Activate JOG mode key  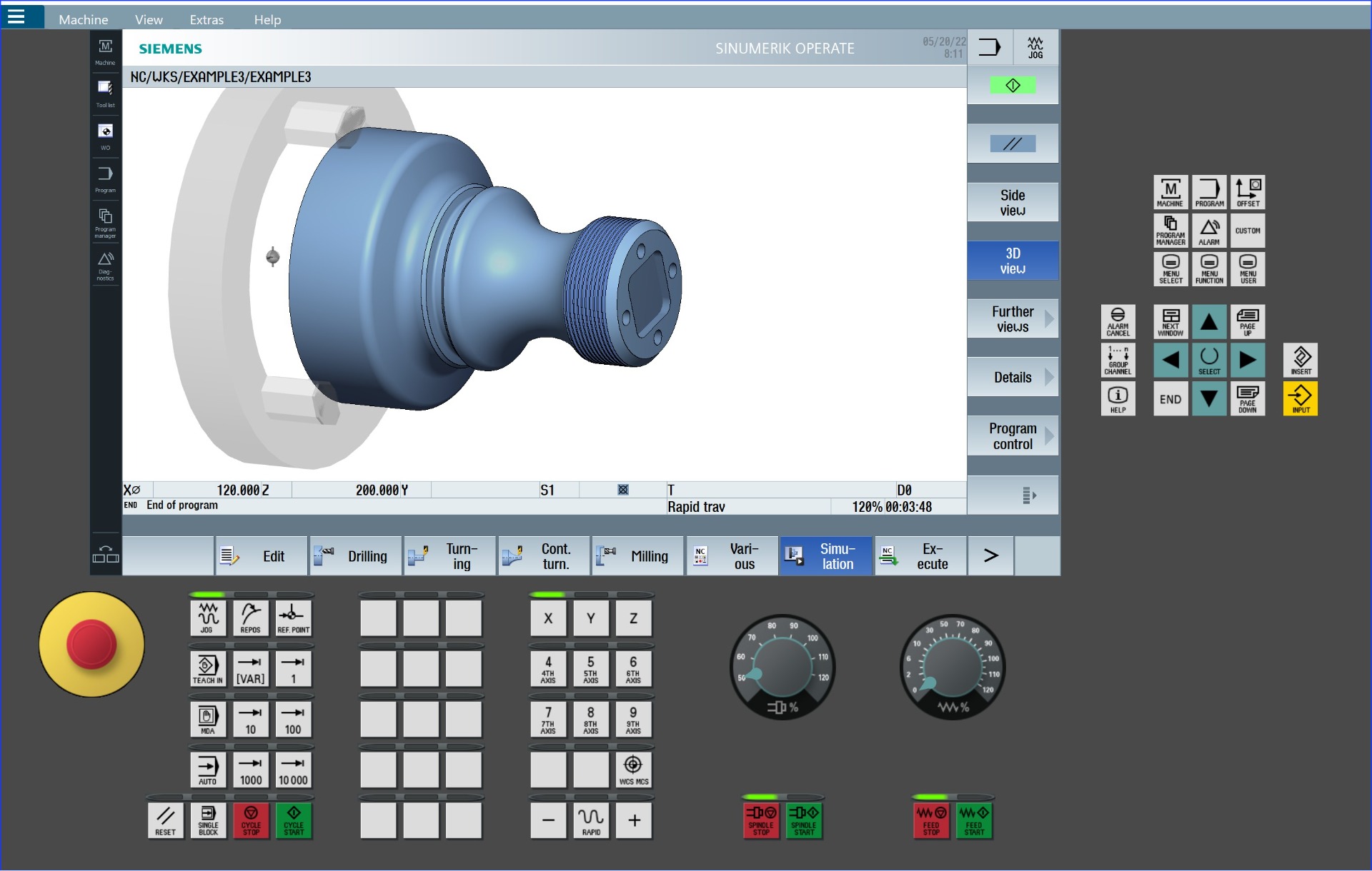(x=208, y=618)
